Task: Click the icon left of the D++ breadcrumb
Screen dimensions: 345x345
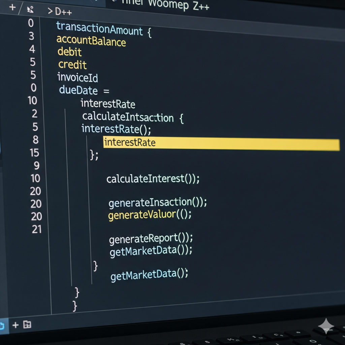Action: (30, 9)
